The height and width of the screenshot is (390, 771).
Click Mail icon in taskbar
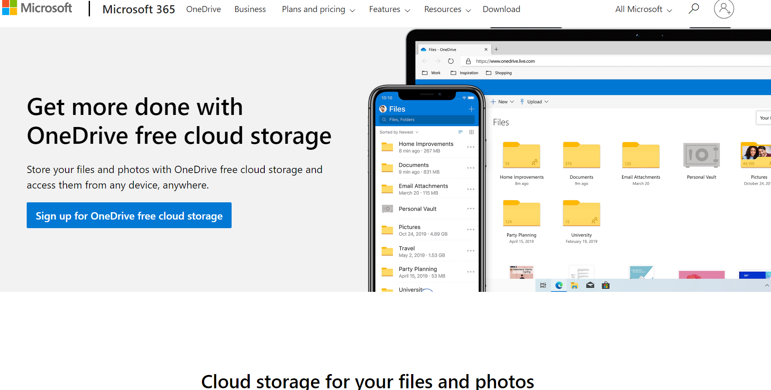(590, 285)
